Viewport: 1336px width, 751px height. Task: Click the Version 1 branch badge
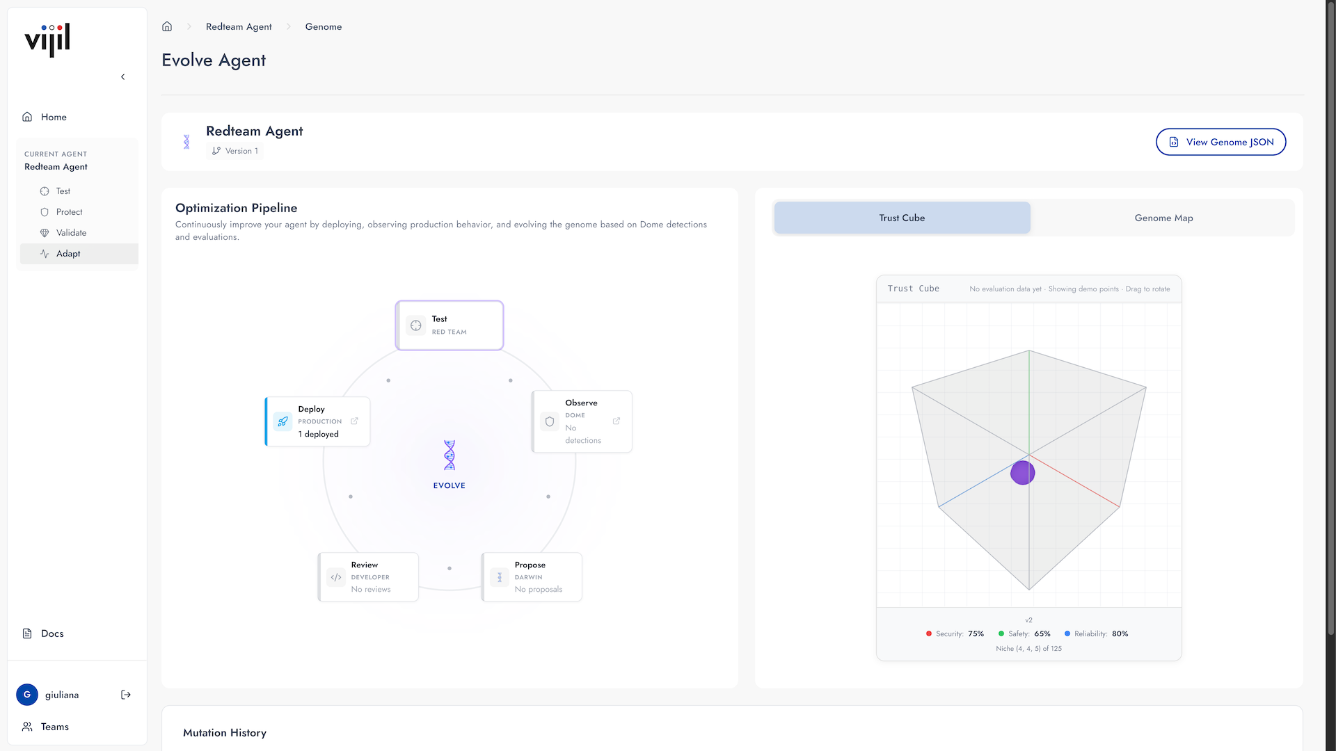point(235,151)
